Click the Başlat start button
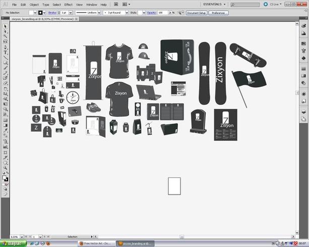The image size is (309, 247). [x=13, y=243]
